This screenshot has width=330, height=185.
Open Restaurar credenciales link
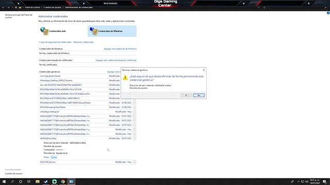click(84, 42)
